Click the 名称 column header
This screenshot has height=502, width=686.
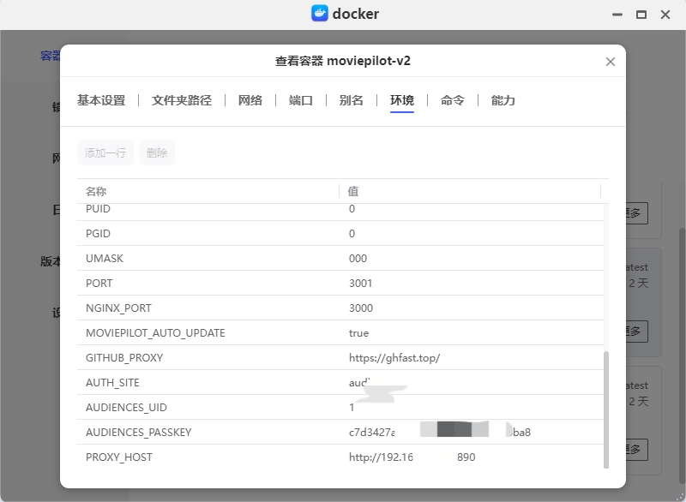click(96, 191)
